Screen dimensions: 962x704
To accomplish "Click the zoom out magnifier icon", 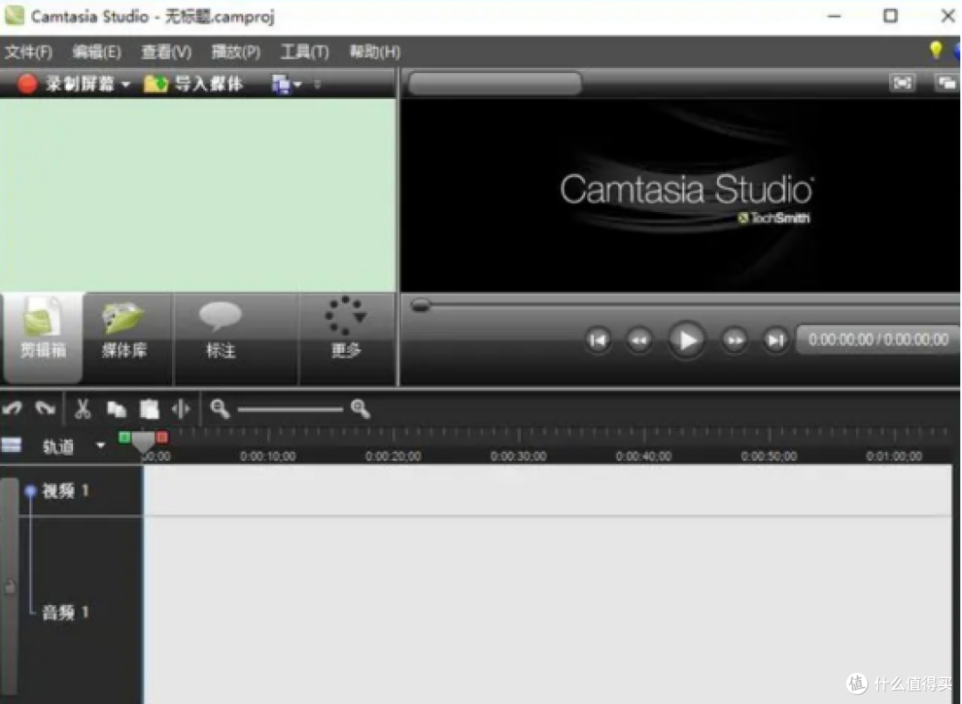I will 220,409.
